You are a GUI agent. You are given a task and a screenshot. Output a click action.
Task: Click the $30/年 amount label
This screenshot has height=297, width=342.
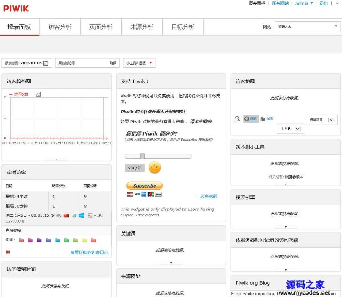(135, 168)
